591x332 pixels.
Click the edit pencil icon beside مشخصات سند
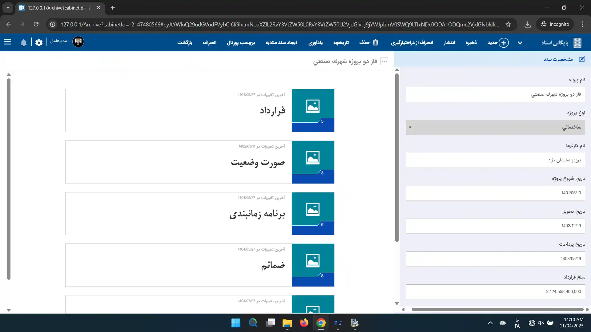click(581, 59)
